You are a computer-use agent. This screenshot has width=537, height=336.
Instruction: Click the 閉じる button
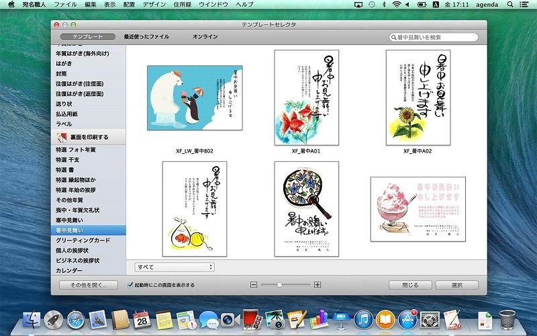pyautogui.click(x=410, y=285)
